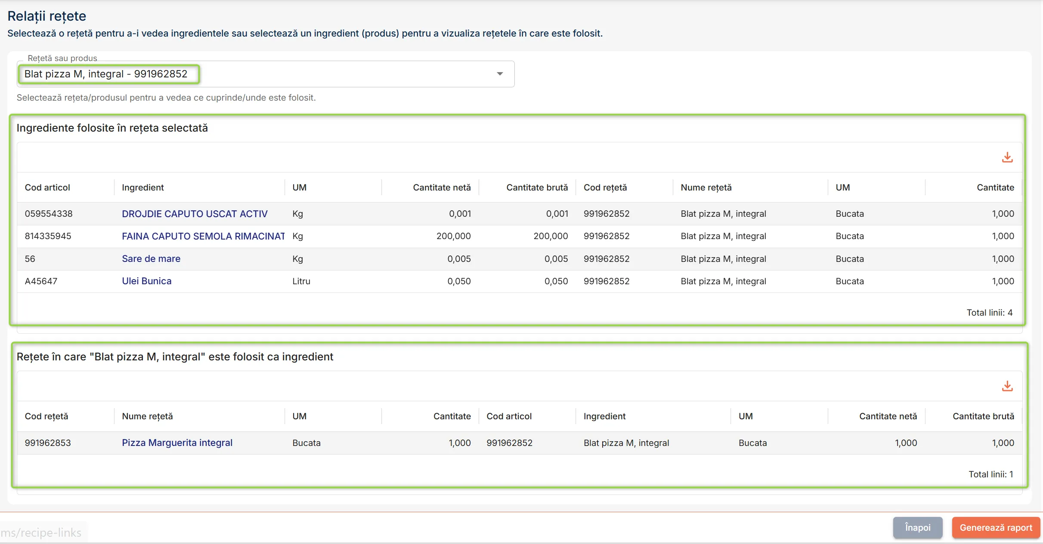Open the Sare de mare ingredient link
The width and height of the screenshot is (1043, 544).
(x=151, y=258)
